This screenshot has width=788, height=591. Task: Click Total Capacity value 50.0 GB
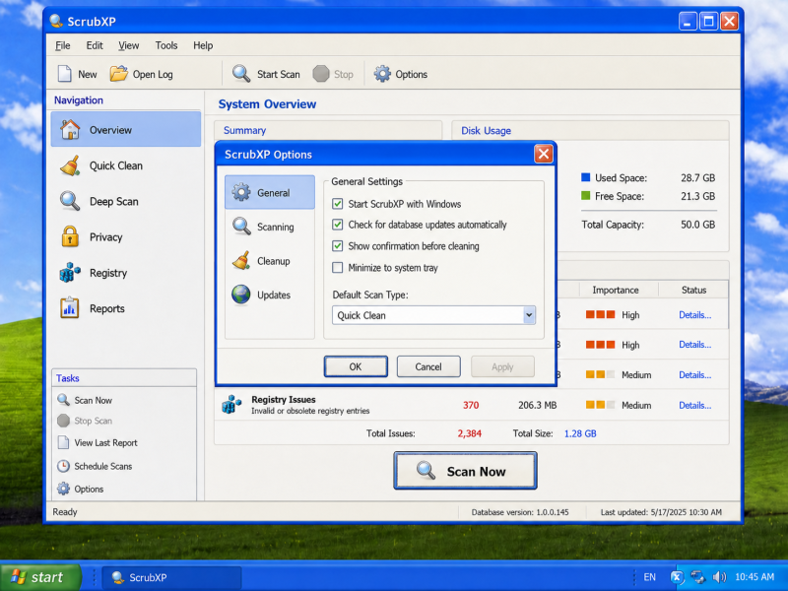pyautogui.click(x=697, y=225)
